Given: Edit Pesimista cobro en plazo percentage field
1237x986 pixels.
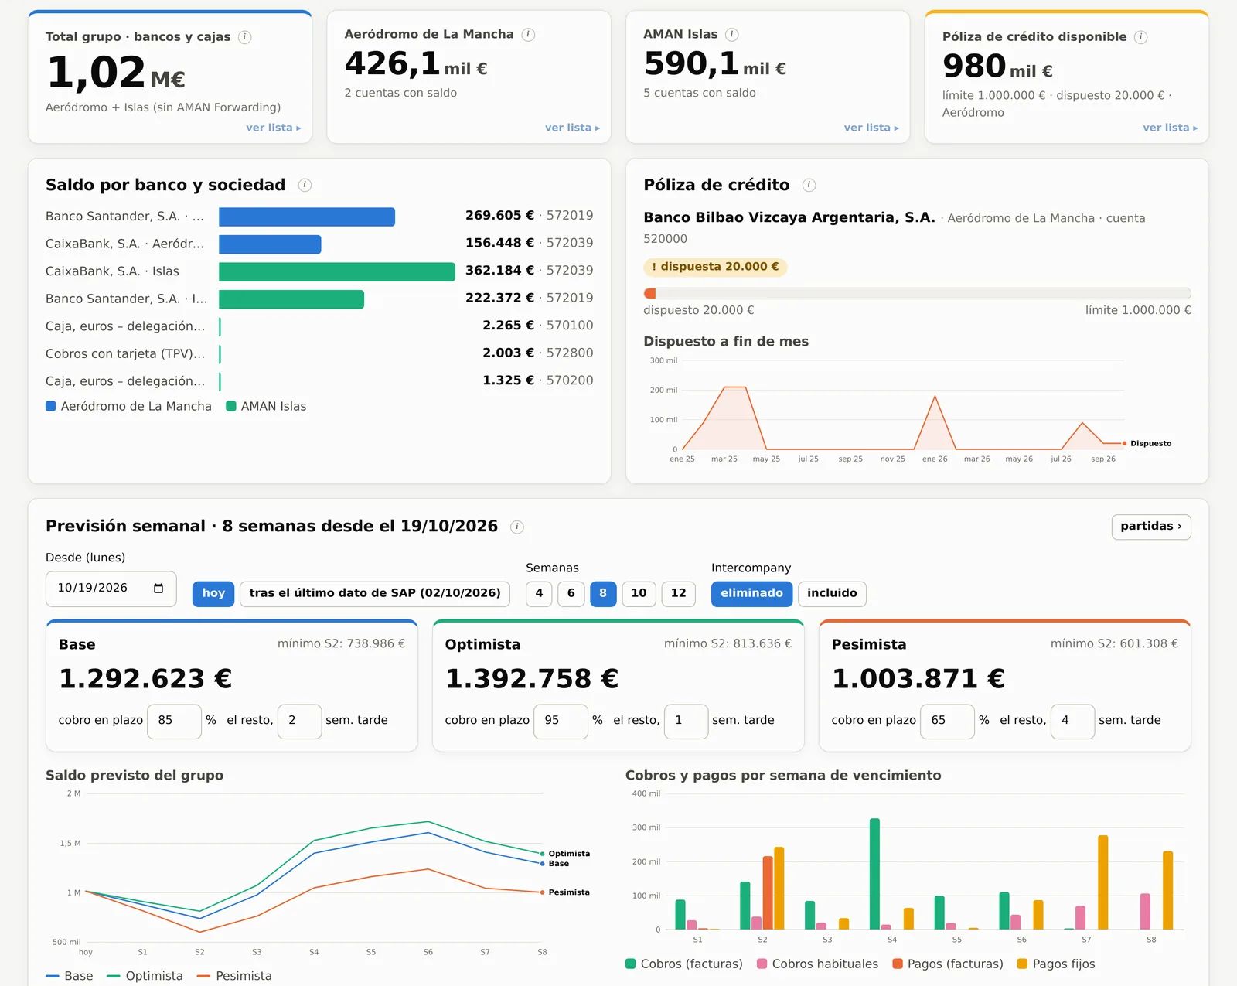Looking at the screenshot, I should tap(947, 721).
